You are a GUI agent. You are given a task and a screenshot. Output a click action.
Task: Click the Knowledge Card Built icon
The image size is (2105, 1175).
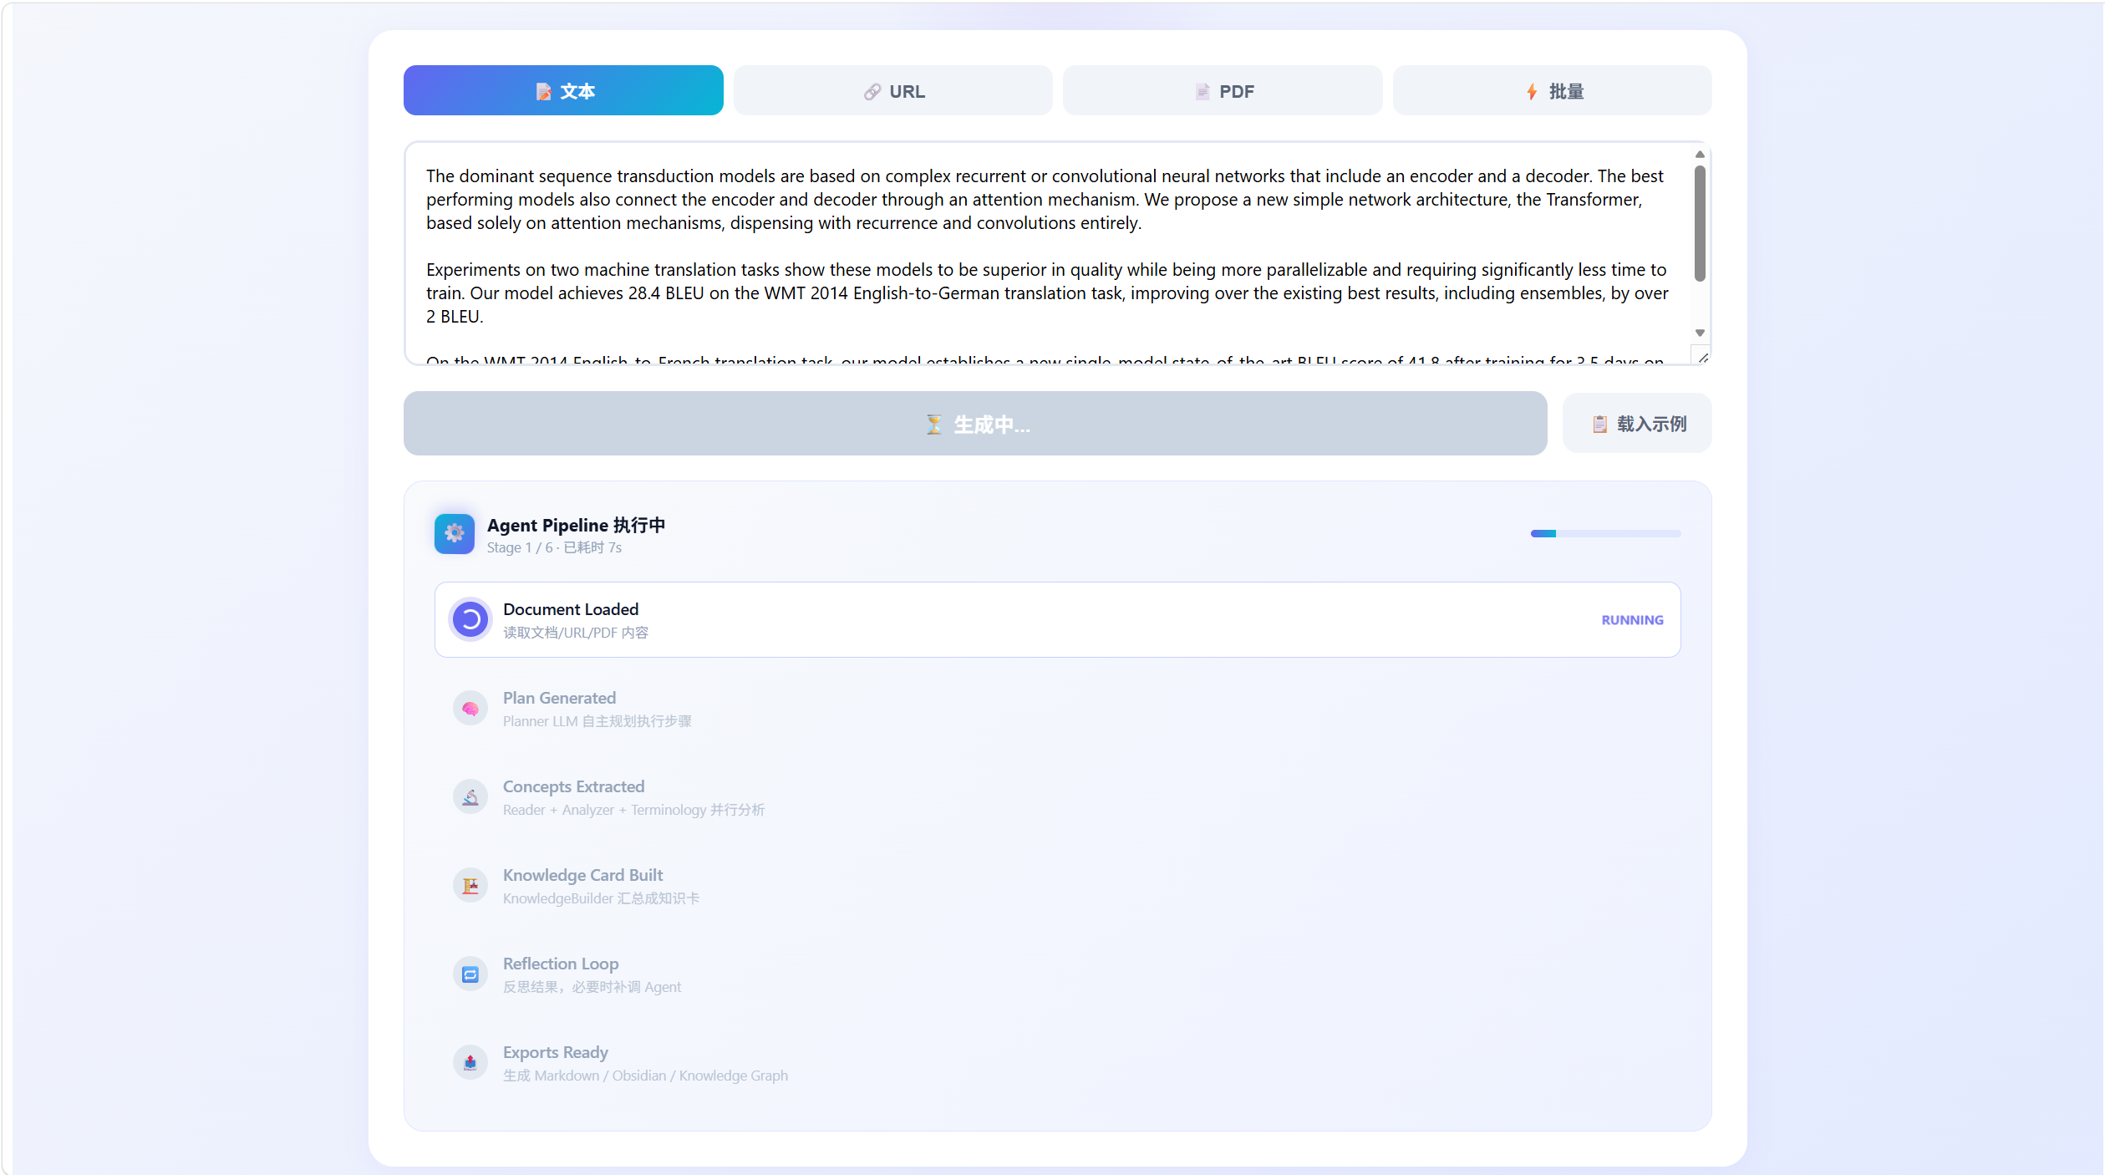[x=470, y=886]
